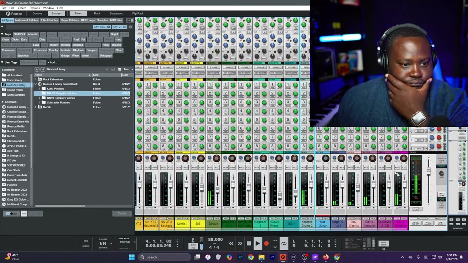Open Firefox from the taskbar
The width and height of the screenshot is (468, 263).
326,257
